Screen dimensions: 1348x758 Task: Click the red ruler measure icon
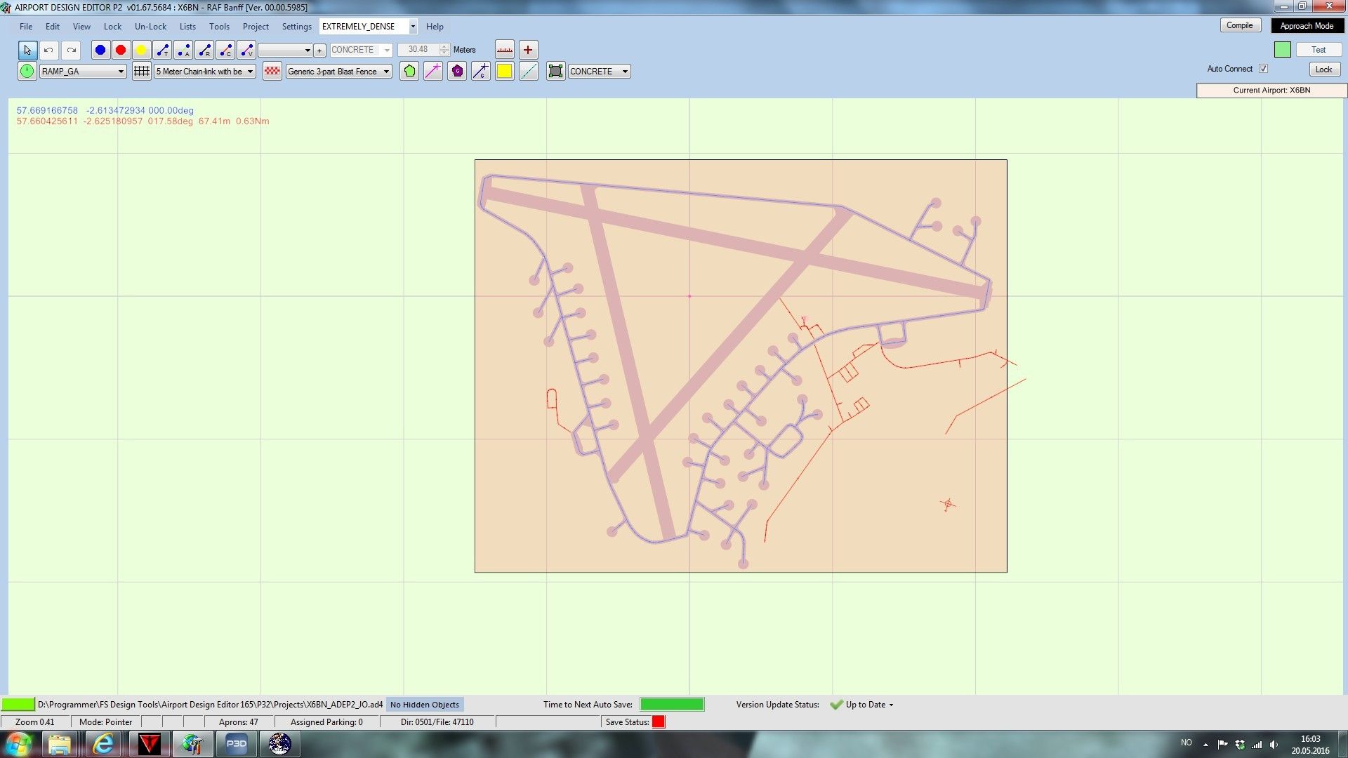pos(505,50)
